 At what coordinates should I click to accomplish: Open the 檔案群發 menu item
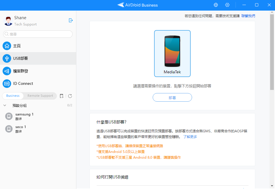38,71
